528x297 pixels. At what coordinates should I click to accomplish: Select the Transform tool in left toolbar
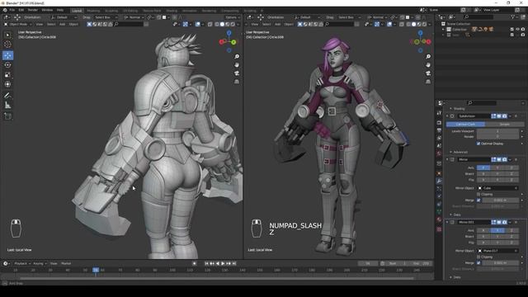(x=7, y=84)
